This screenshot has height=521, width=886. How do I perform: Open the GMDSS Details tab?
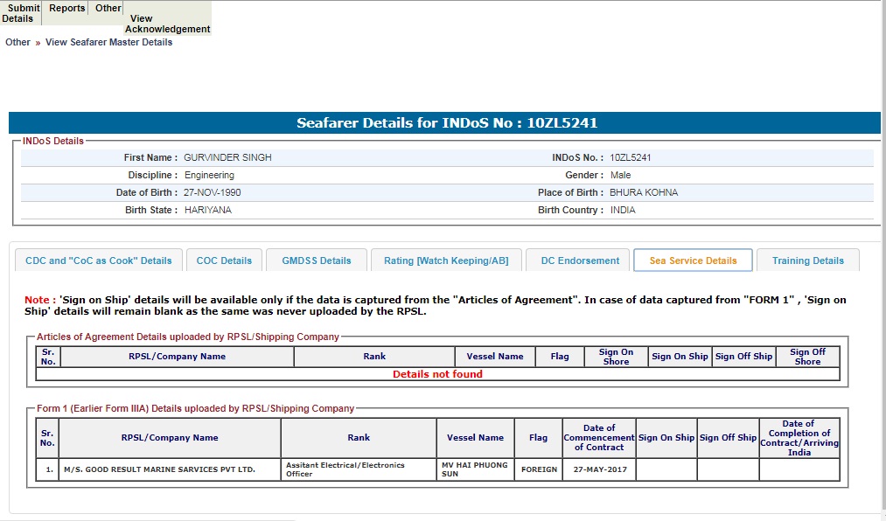(316, 260)
